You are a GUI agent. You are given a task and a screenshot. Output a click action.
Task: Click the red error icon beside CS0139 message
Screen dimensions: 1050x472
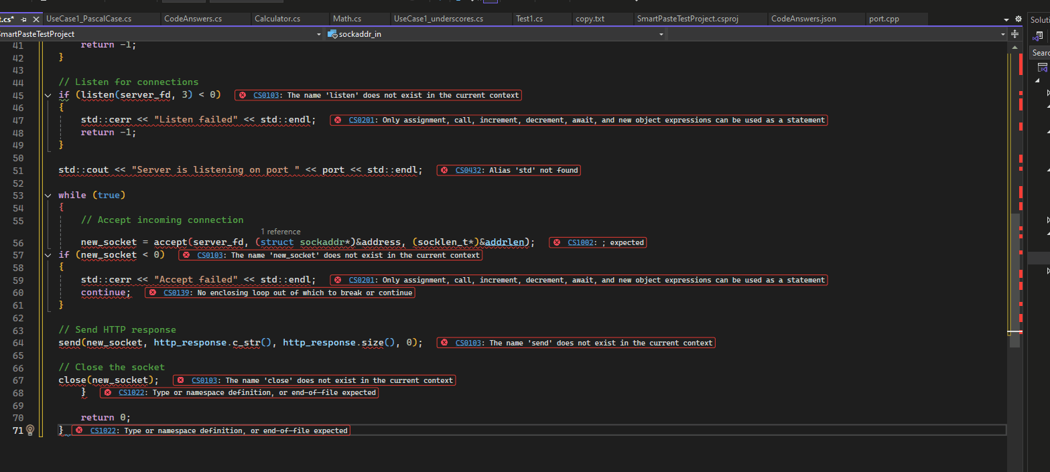click(152, 293)
